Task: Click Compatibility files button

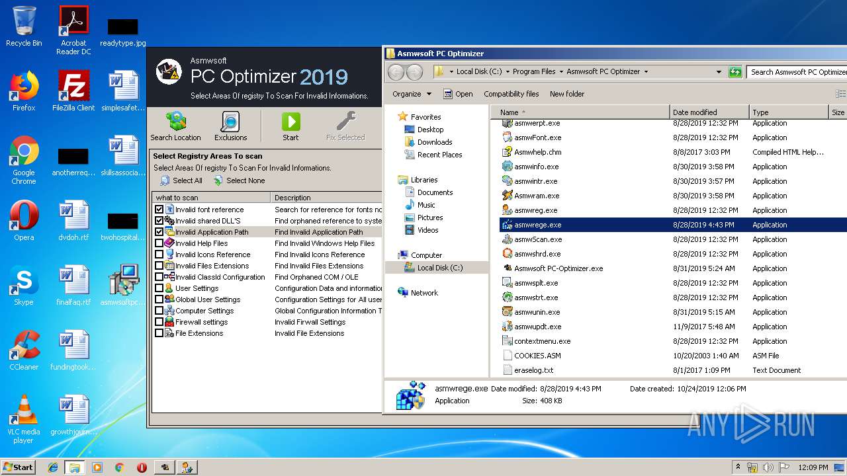Action: (x=511, y=94)
